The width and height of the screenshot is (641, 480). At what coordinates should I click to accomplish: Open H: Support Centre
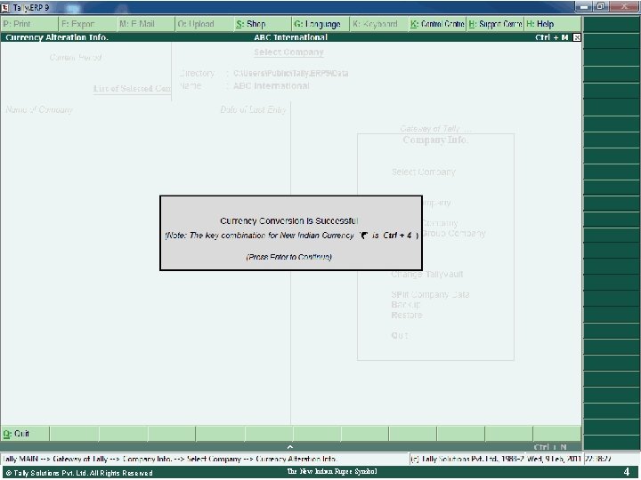tap(495, 24)
